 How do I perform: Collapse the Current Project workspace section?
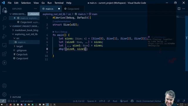point(11,26)
